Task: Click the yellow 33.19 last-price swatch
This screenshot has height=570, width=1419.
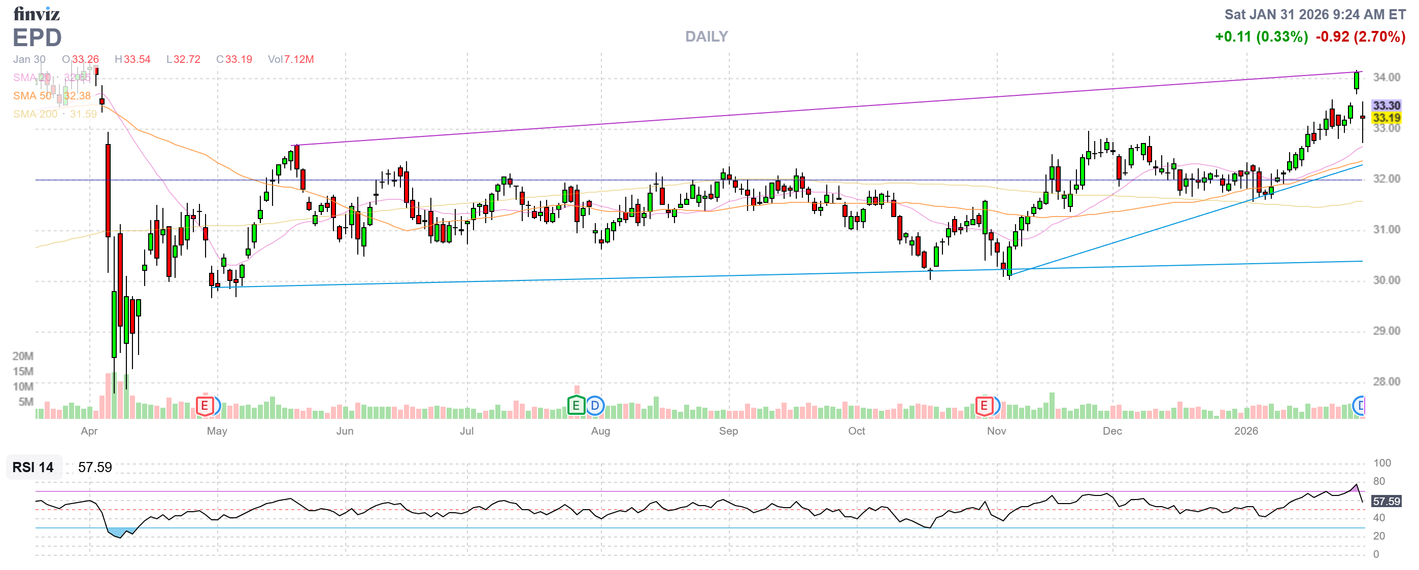Action: pyautogui.click(x=1386, y=118)
